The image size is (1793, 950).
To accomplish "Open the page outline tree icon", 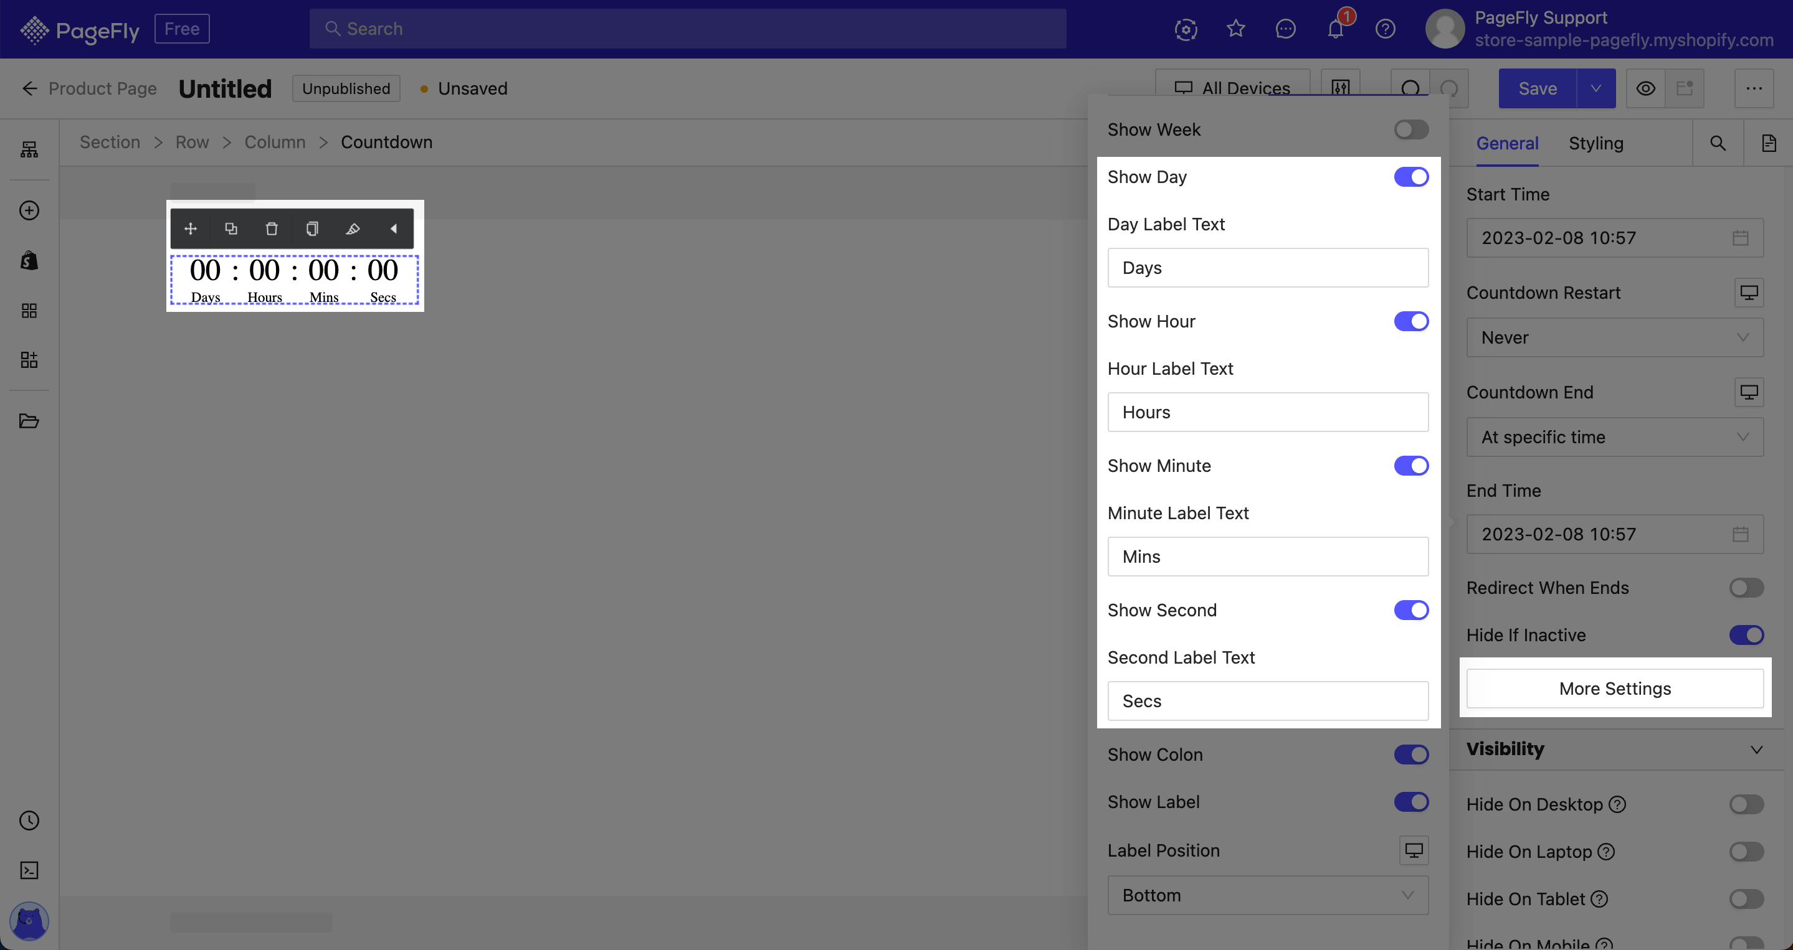I will tap(29, 149).
